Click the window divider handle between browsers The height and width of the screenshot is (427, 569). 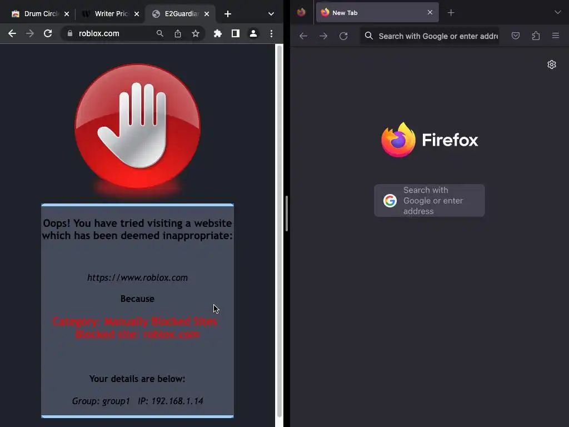click(x=287, y=213)
